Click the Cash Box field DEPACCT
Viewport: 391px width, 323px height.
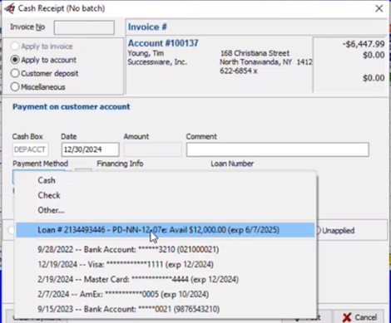pos(30,149)
